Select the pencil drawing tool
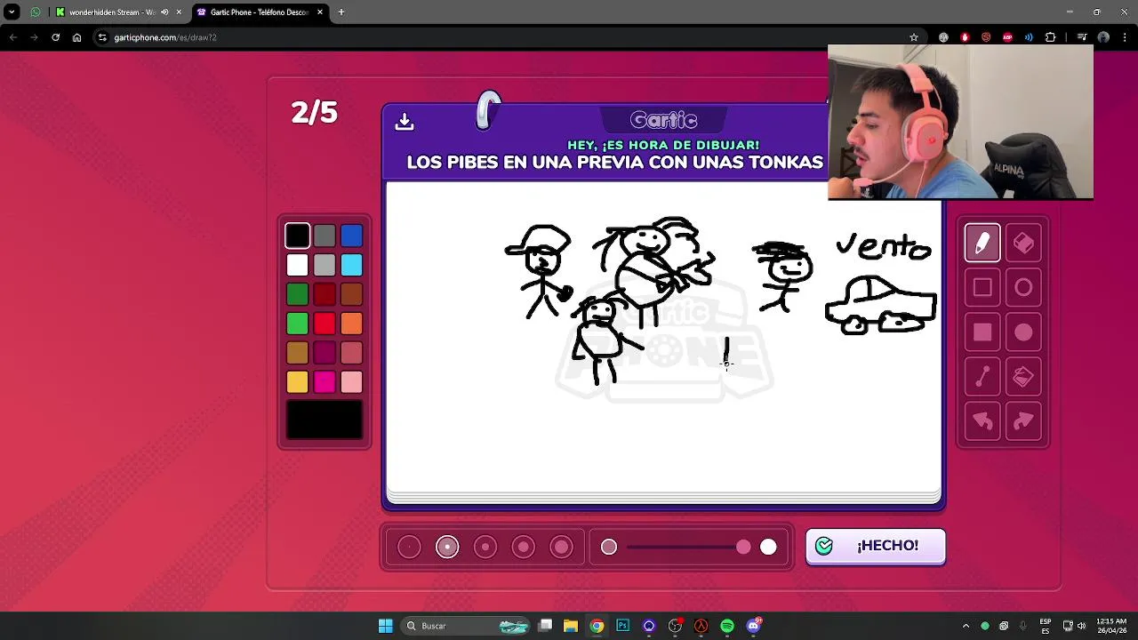 point(982,243)
